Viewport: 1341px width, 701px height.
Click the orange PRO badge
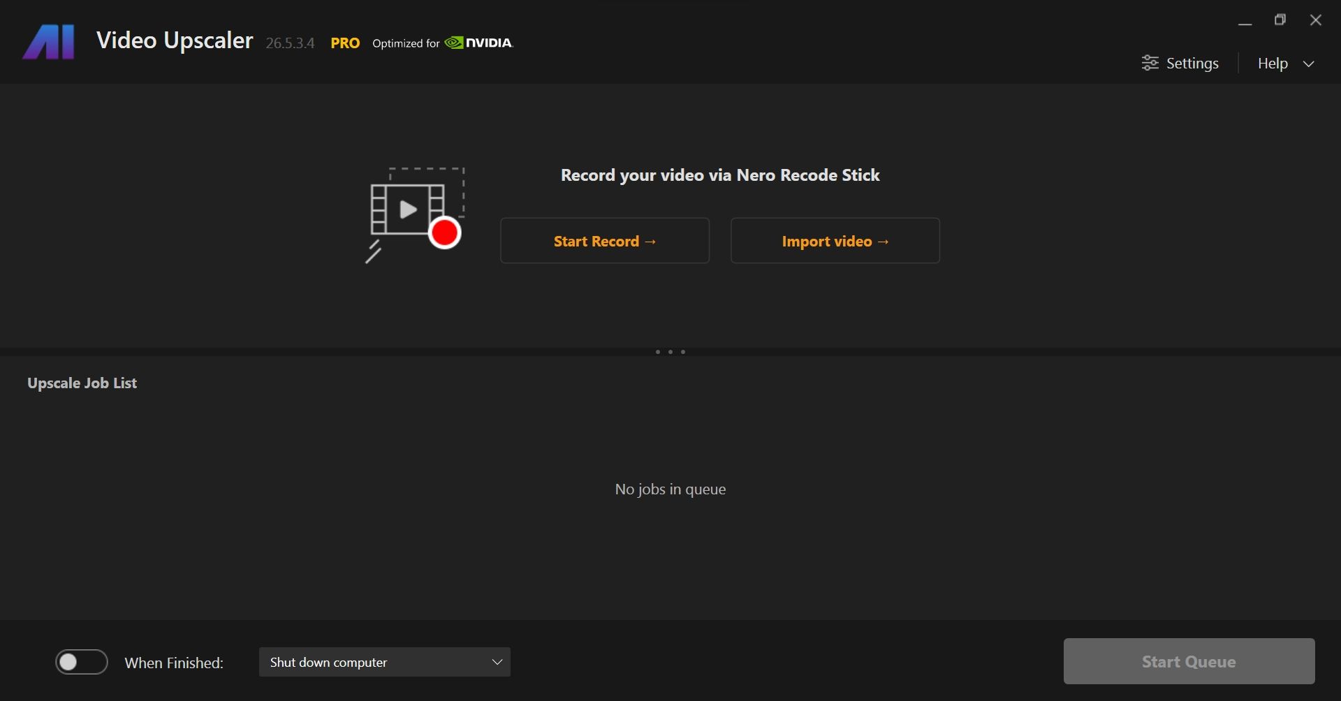(345, 43)
